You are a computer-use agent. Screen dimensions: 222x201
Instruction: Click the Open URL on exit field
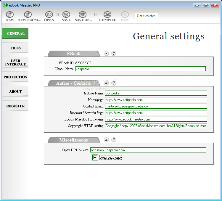148,150
